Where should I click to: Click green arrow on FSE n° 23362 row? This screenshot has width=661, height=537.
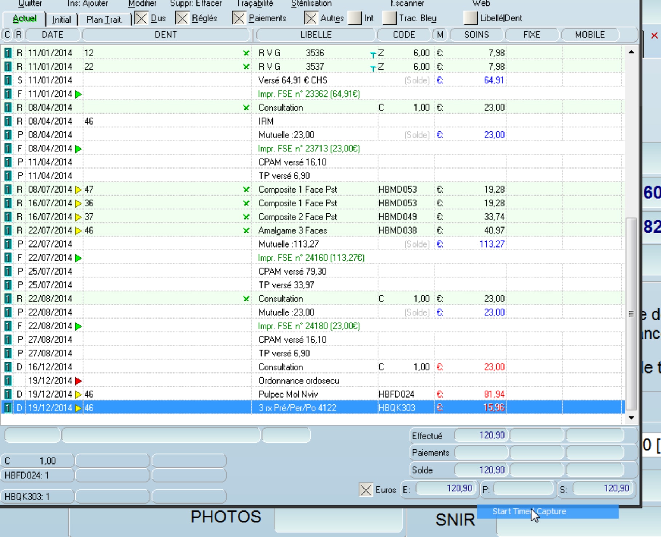[78, 94]
